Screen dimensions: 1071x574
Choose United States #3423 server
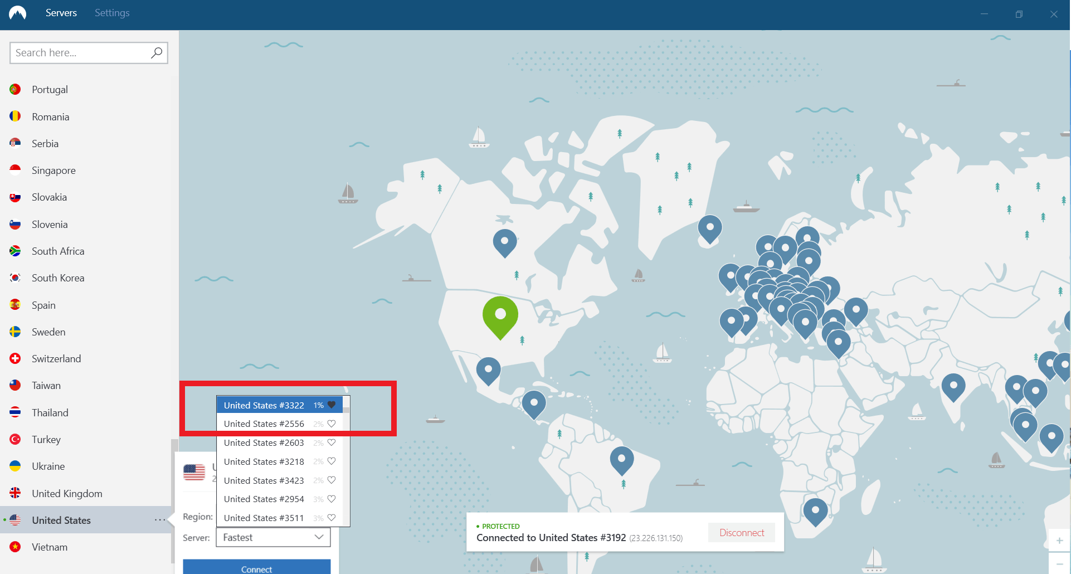tap(280, 480)
